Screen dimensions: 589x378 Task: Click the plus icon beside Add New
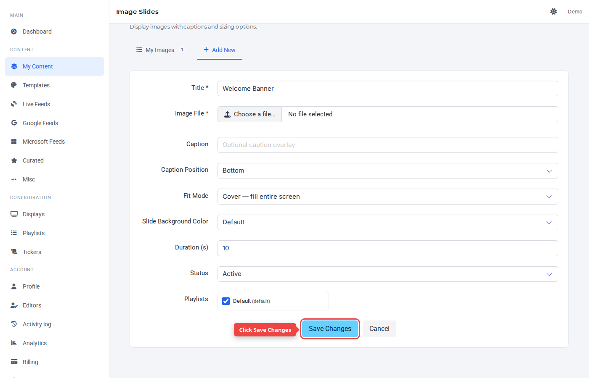(x=206, y=50)
